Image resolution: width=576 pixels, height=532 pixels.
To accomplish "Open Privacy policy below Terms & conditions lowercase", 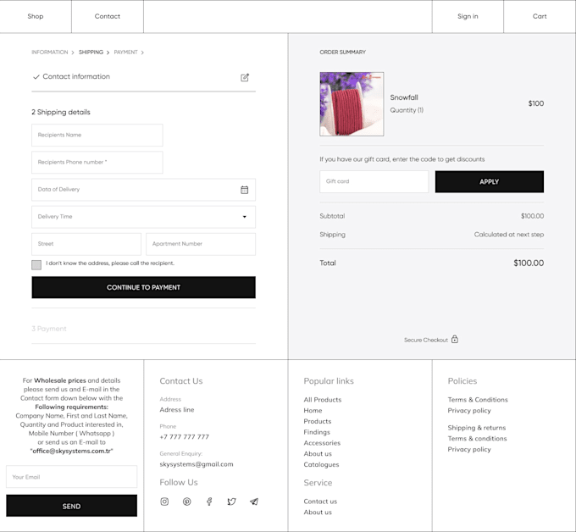I will pos(469,449).
